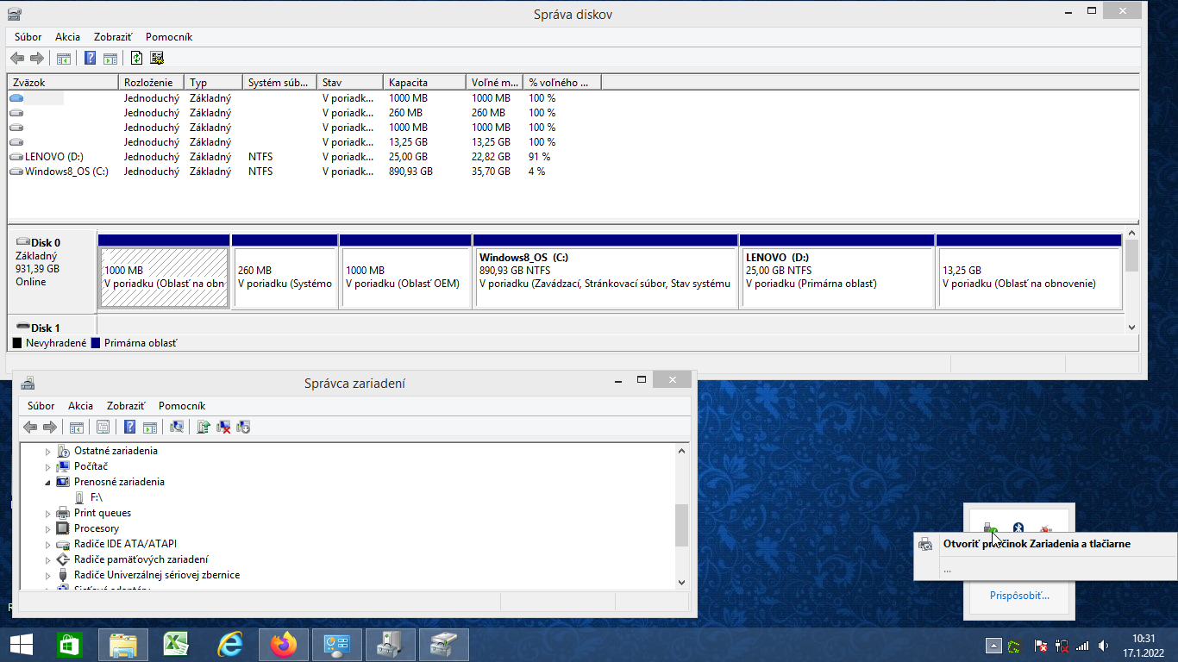Select the F:\ device in tree
This screenshot has height=662, width=1178.
96,497
